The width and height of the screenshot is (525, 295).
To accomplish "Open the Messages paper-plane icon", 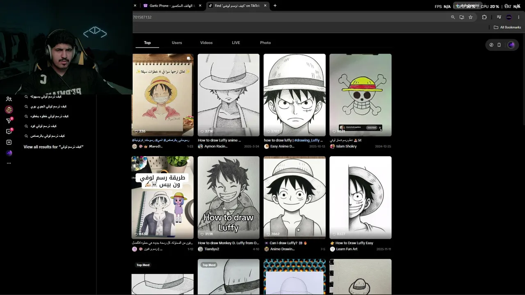I will (9, 121).
